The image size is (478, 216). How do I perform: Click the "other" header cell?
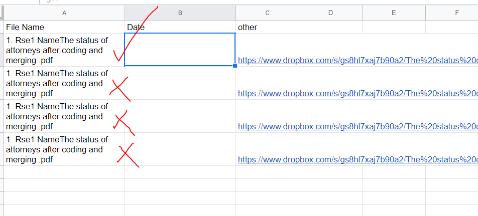pyautogui.click(x=267, y=27)
